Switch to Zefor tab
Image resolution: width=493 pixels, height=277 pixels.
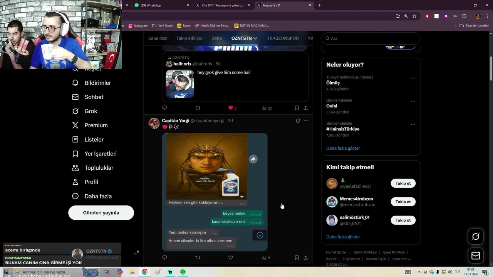[217, 38]
